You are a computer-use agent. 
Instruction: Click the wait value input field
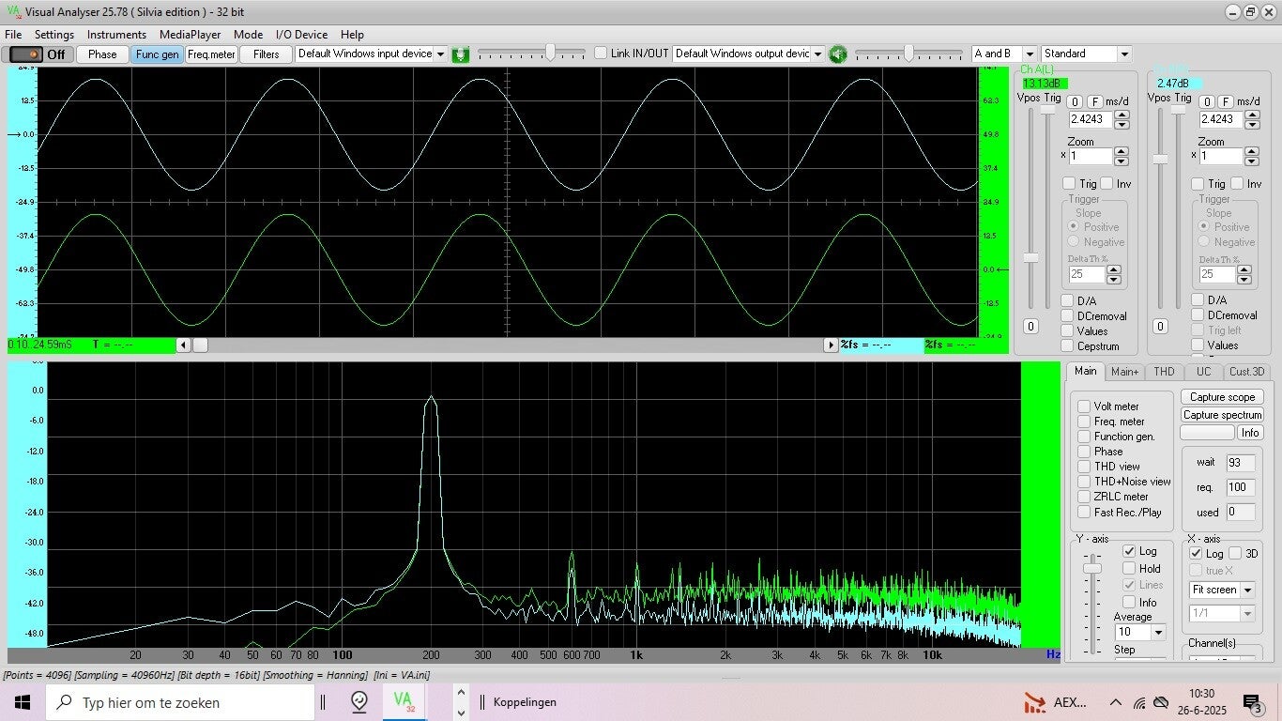point(1240,463)
